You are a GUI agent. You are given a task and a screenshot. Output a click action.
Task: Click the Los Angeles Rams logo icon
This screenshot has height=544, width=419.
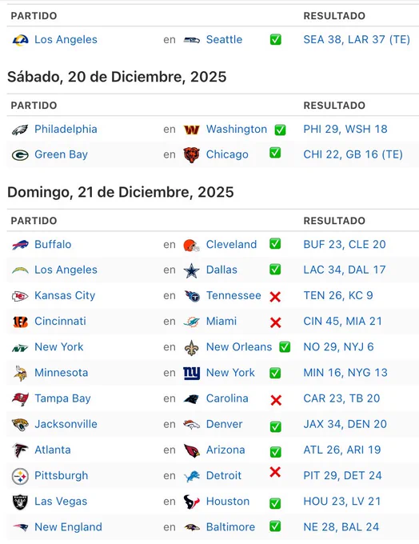point(20,40)
